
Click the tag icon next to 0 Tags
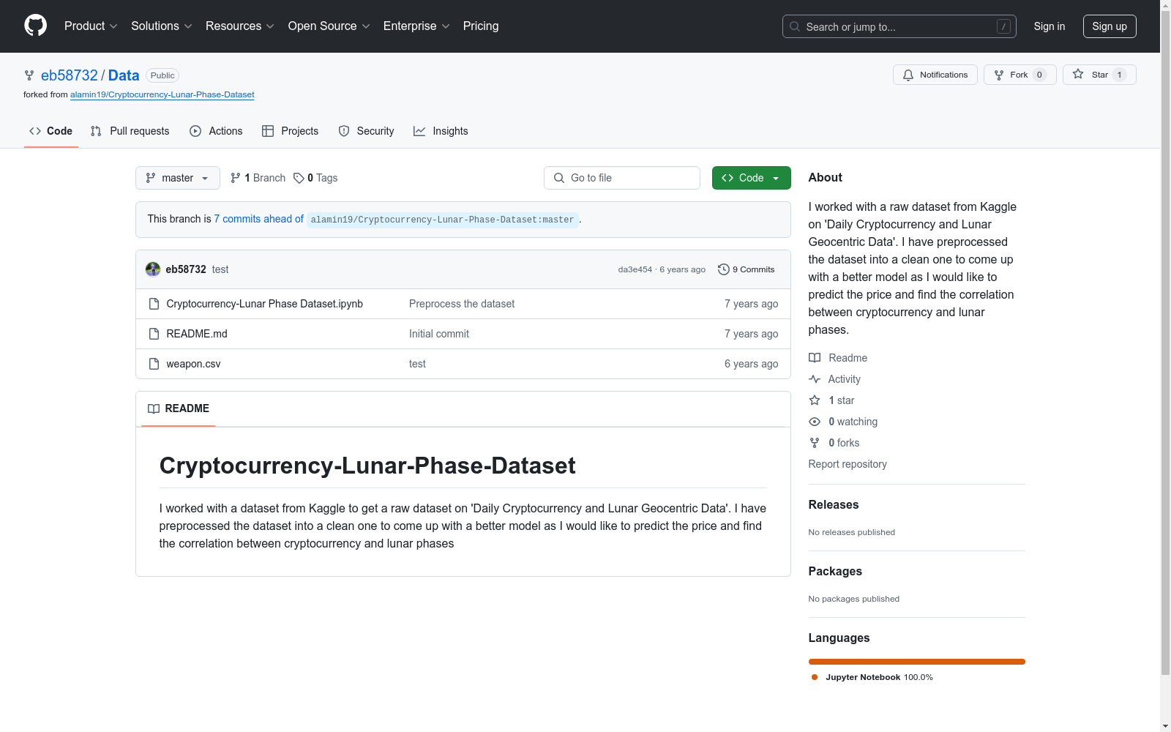click(x=299, y=178)
